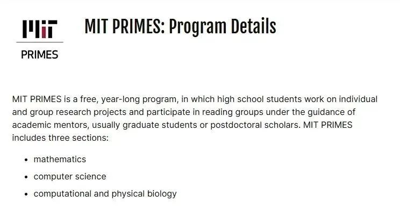
Task: Click the bullet dot beside computer science
Action: (26, 177)
